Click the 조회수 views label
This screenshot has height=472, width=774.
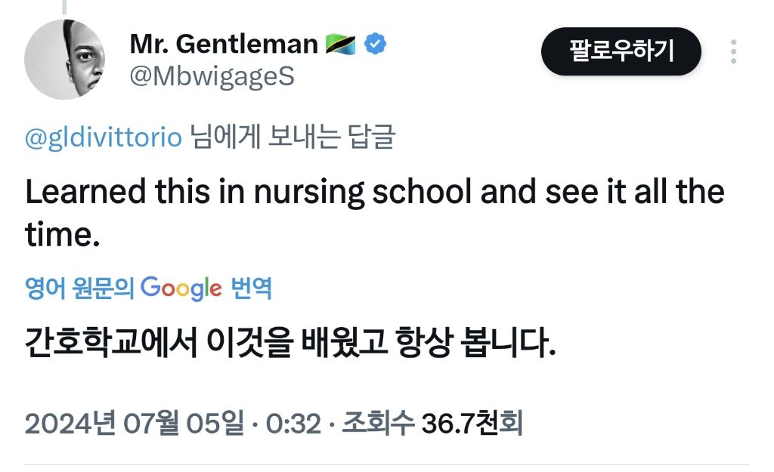tap(378, 424)
